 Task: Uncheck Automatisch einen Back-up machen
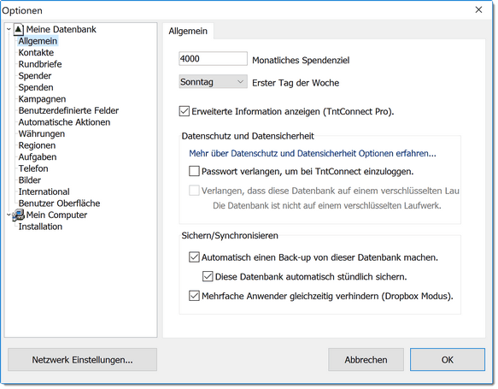pyautogui.click(x=194, y=257)
